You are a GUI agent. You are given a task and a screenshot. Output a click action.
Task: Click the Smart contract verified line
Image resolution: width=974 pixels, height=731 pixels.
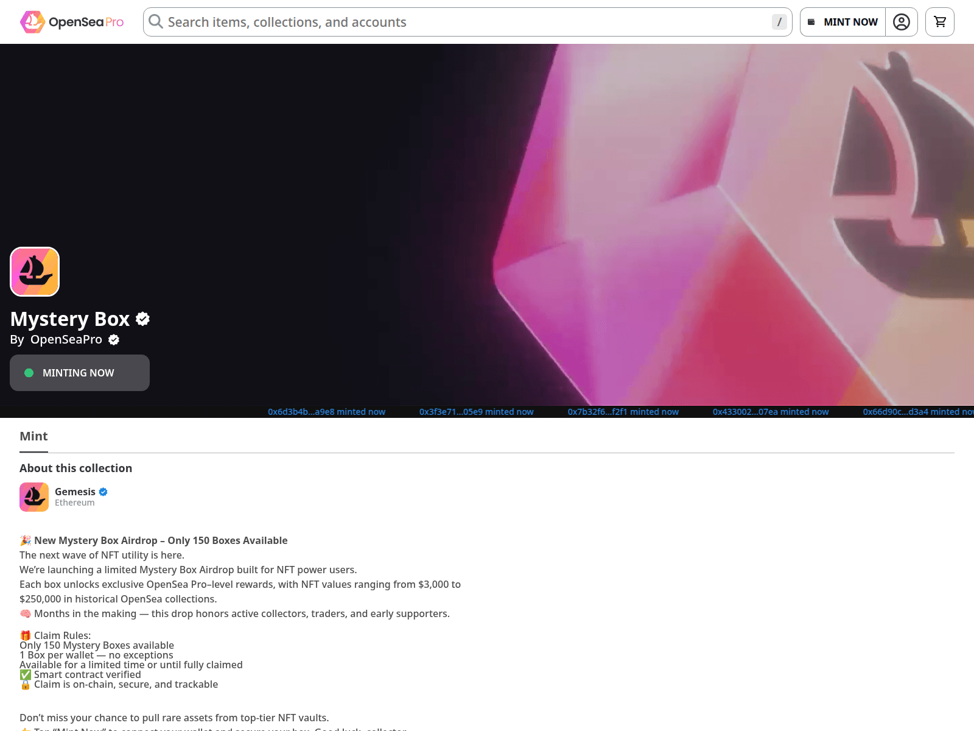click(80, 674)
